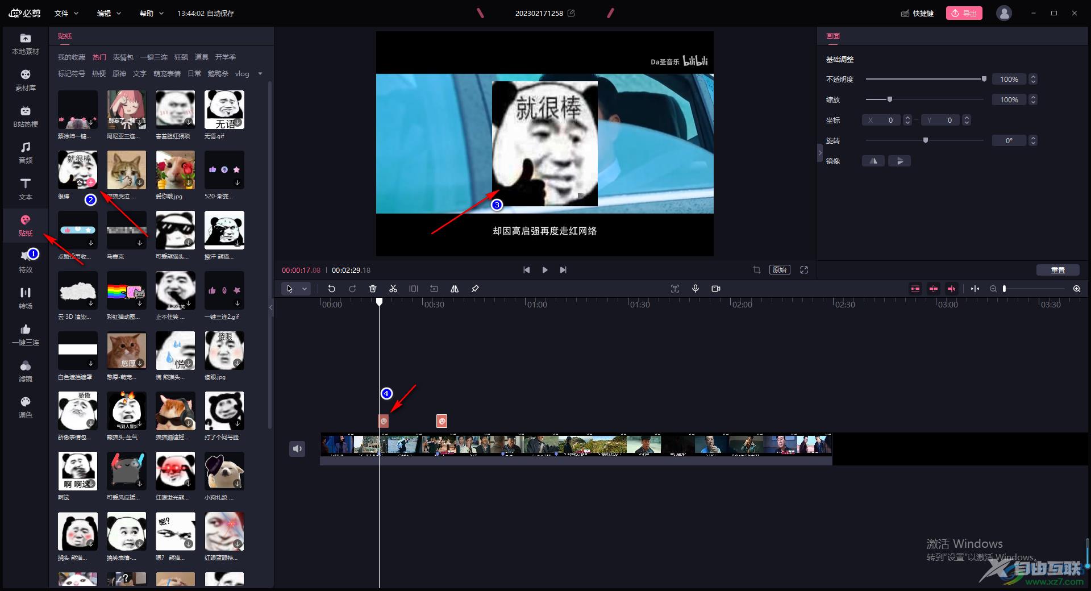The height and width of the screenshot is (591, 1091).
Task: Open the user account avatar
Action: 1004,13
